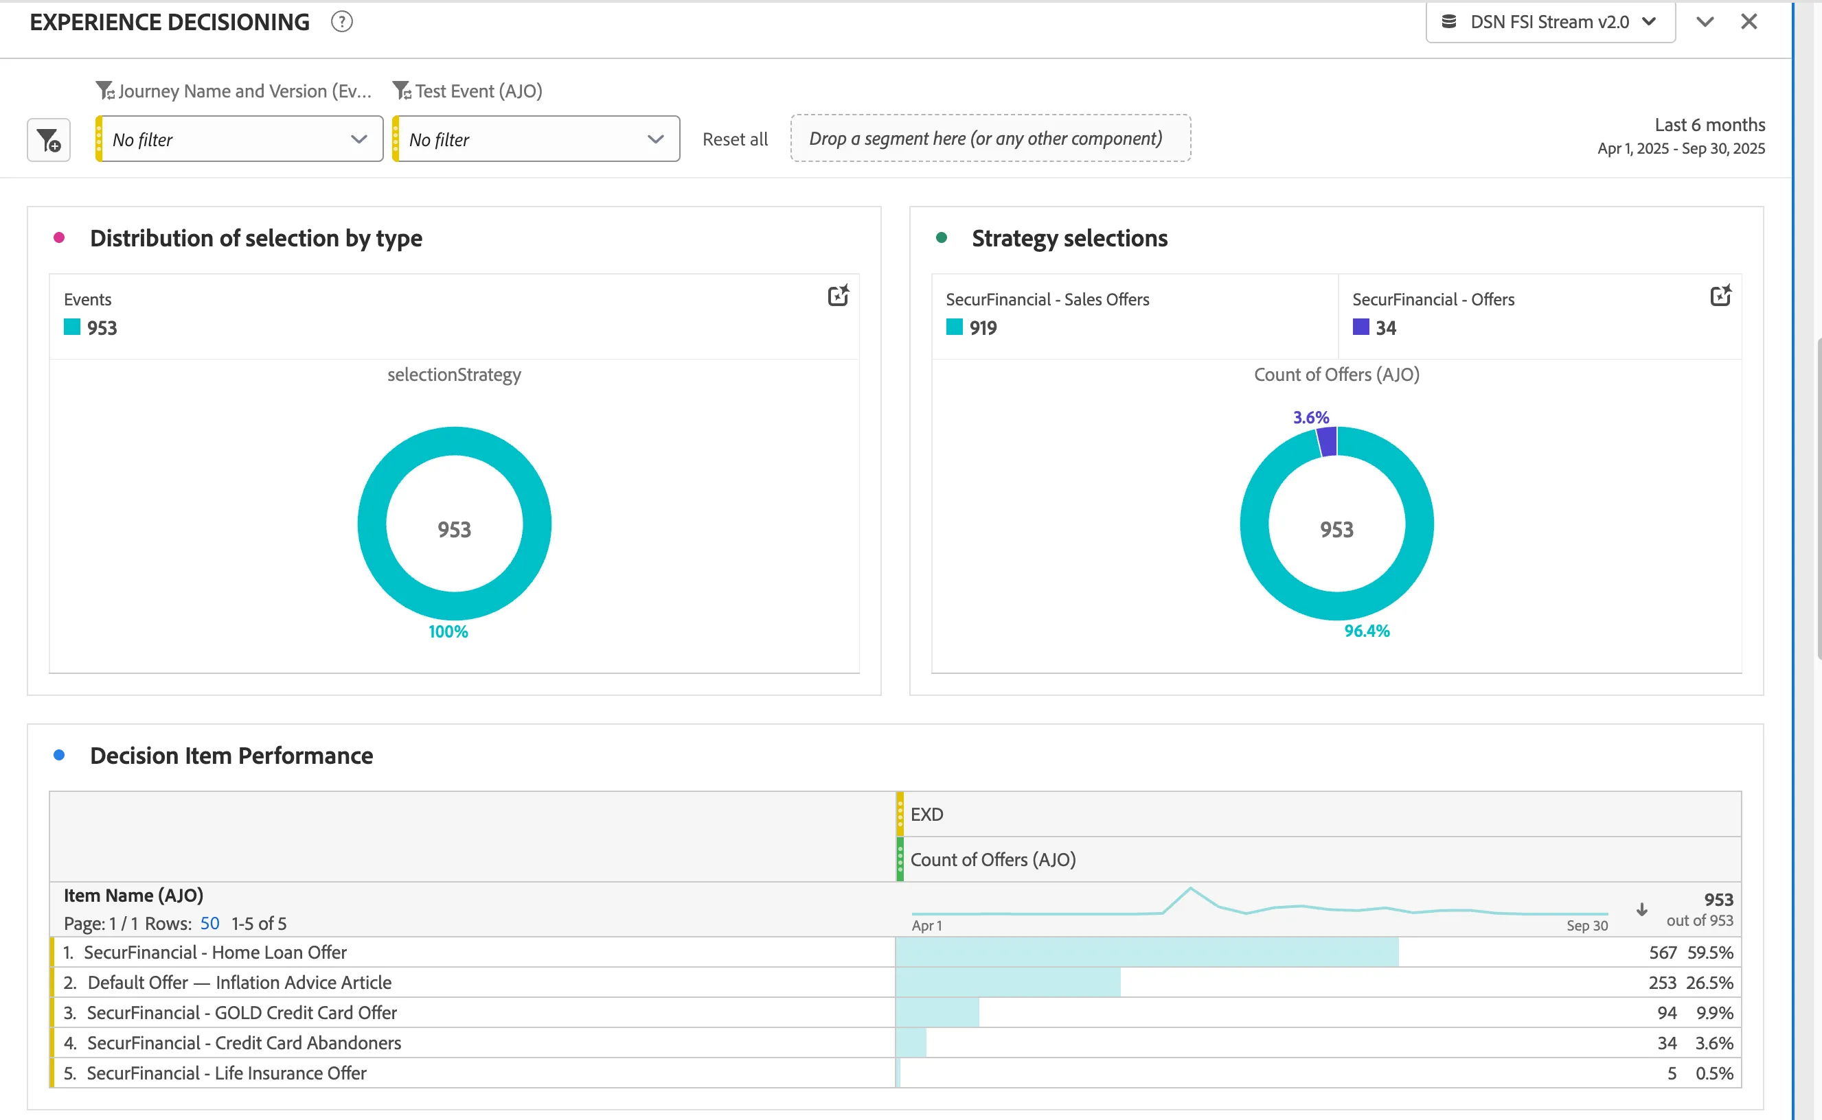Click the teal SecurFinancial - Sales Offers swatch
Screen dimensions: 1822x1120
pos(955,327)
